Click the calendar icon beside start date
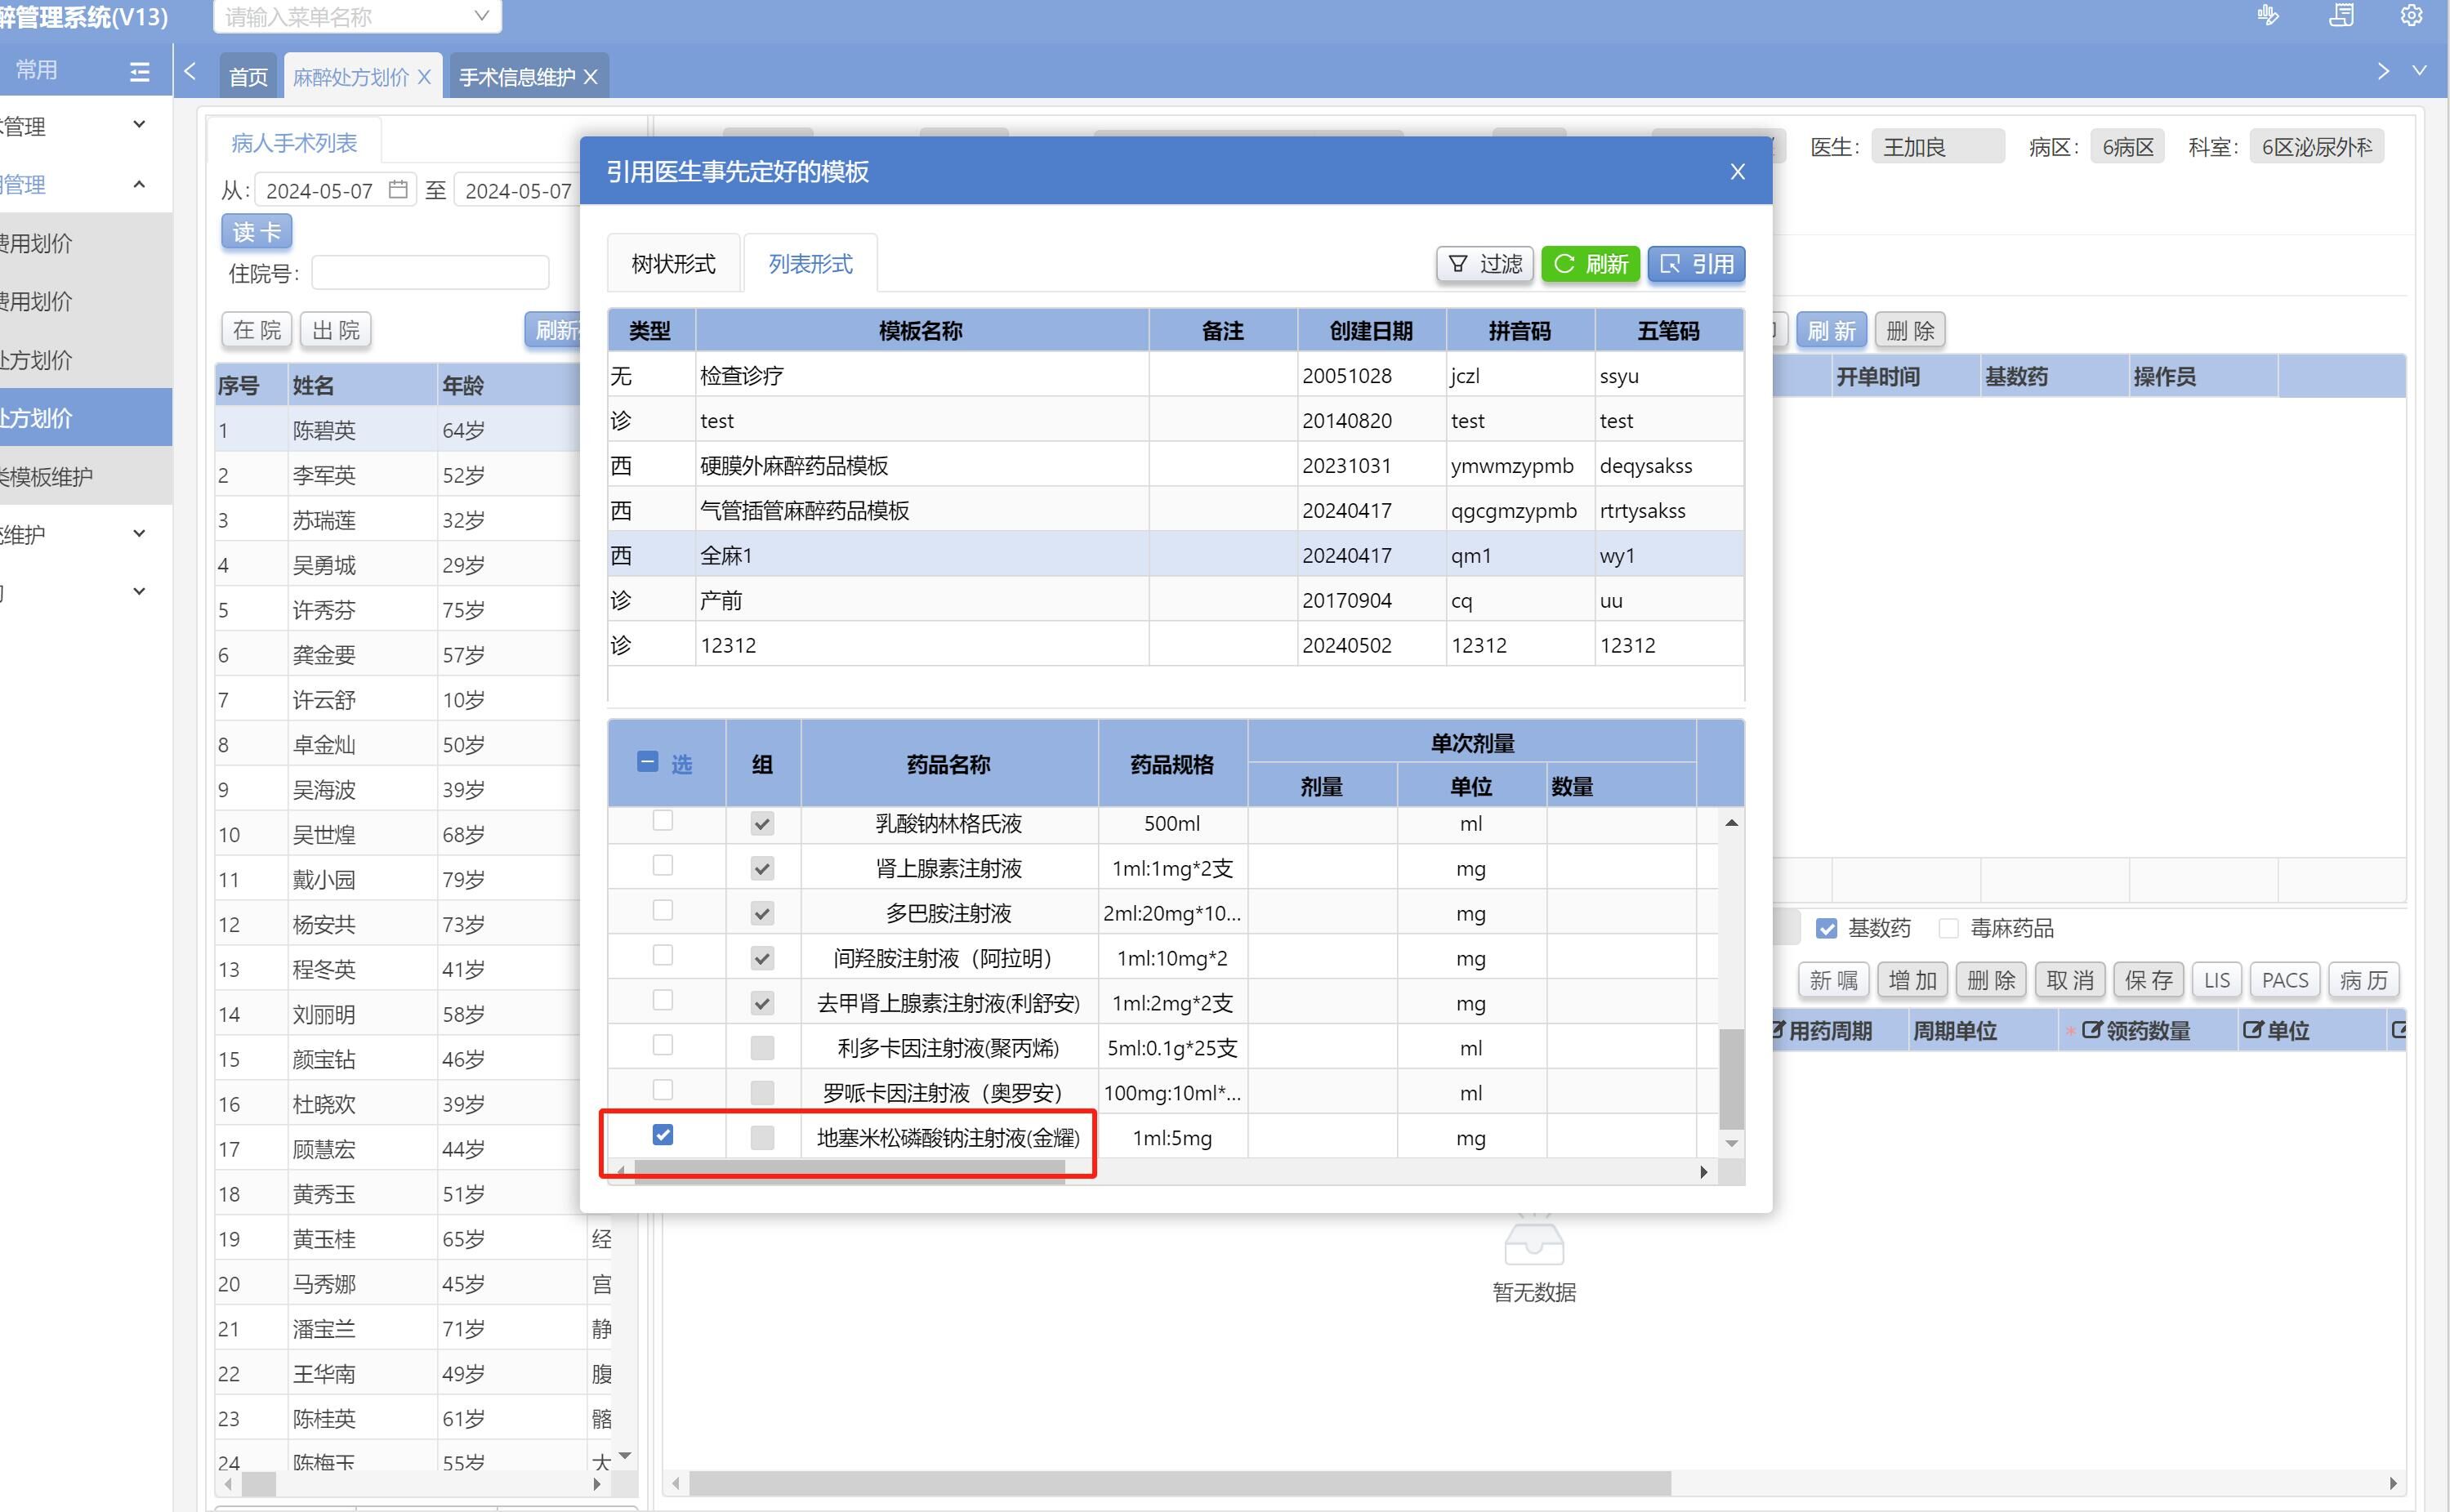The height and width of the screenshot is (1512, 2450). pyautogui.click(x=398, y=189)
